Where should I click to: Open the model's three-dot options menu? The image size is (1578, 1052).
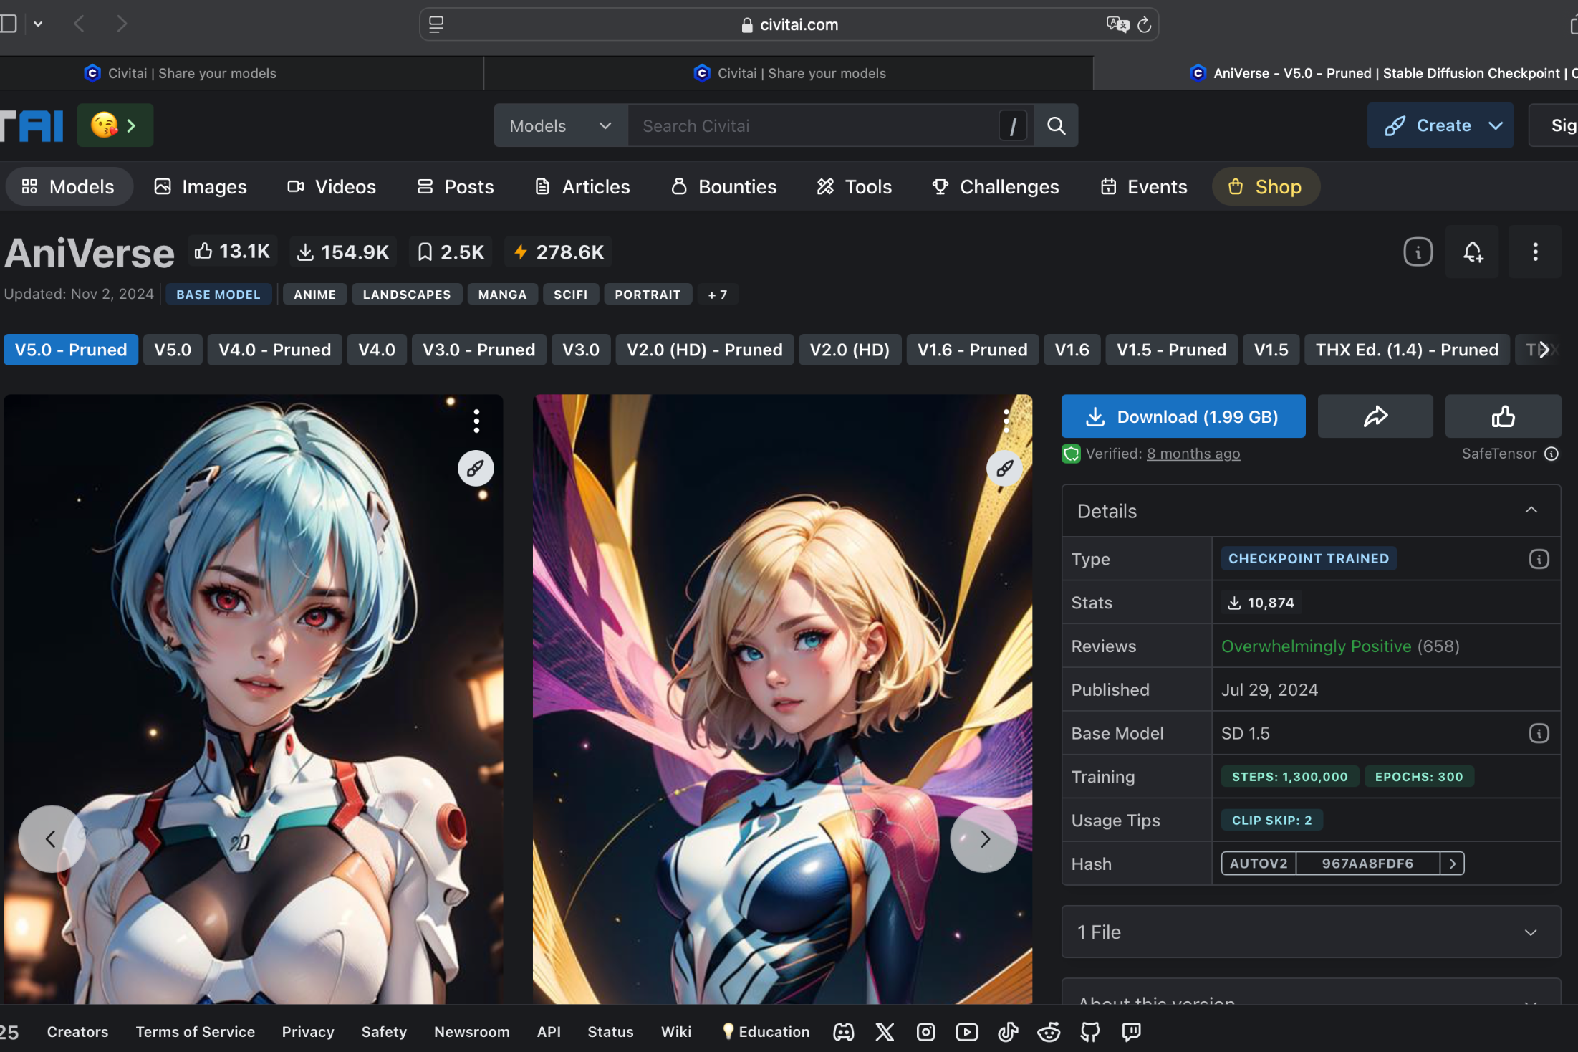click(x=1535, y=252)
